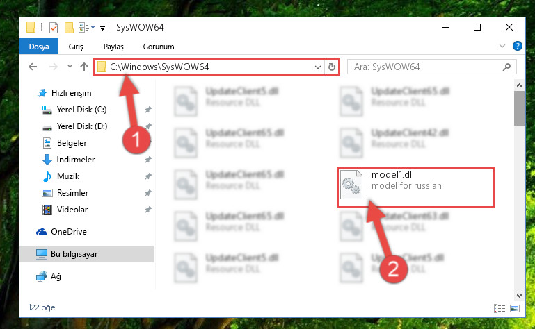The width and height of the screenshot is (535, 329).
Task: Switch to large thumbnails view icon
Action: 515,309
